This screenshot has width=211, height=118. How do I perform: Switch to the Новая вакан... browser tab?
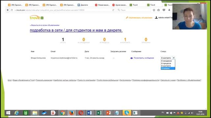tap(102, 5)
